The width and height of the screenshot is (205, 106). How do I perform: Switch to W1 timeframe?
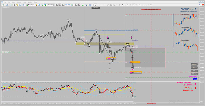click(x=148, y=5)
